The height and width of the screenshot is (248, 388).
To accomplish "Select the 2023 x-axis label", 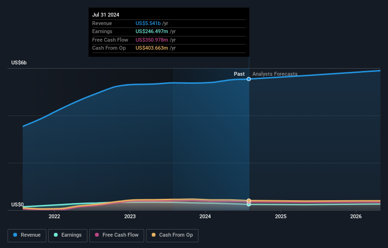I will (x=130, y=216).
